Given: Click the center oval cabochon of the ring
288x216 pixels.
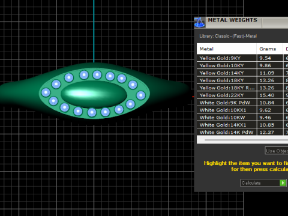Looking at the screenshot, I should tap(94, 94).
